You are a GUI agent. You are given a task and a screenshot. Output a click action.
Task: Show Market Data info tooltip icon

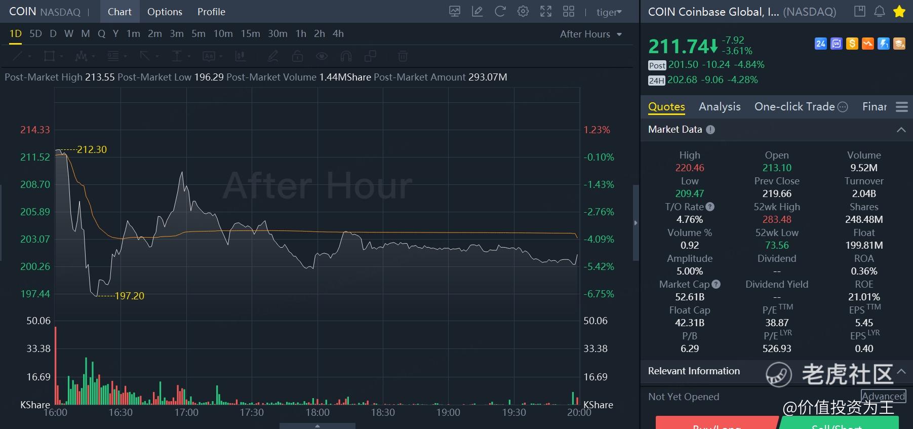[x=710, y=130]
